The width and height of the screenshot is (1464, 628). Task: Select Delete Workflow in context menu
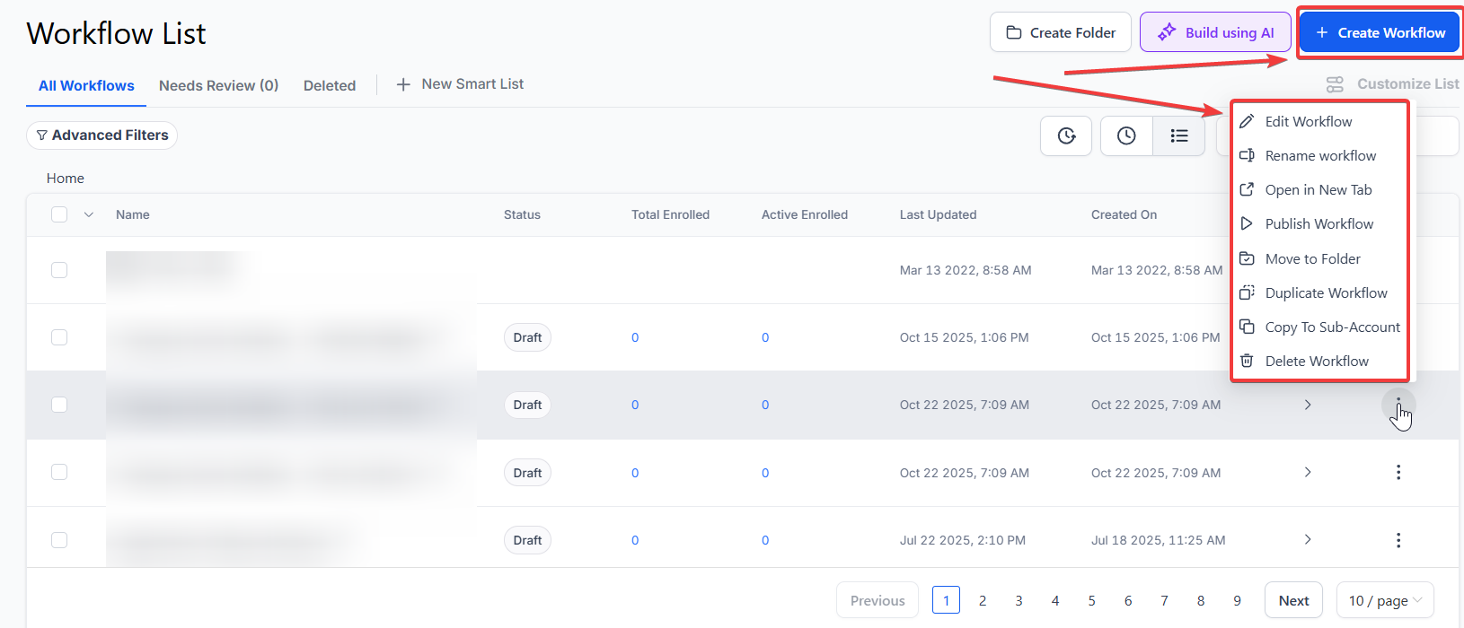click(1316, 362)
